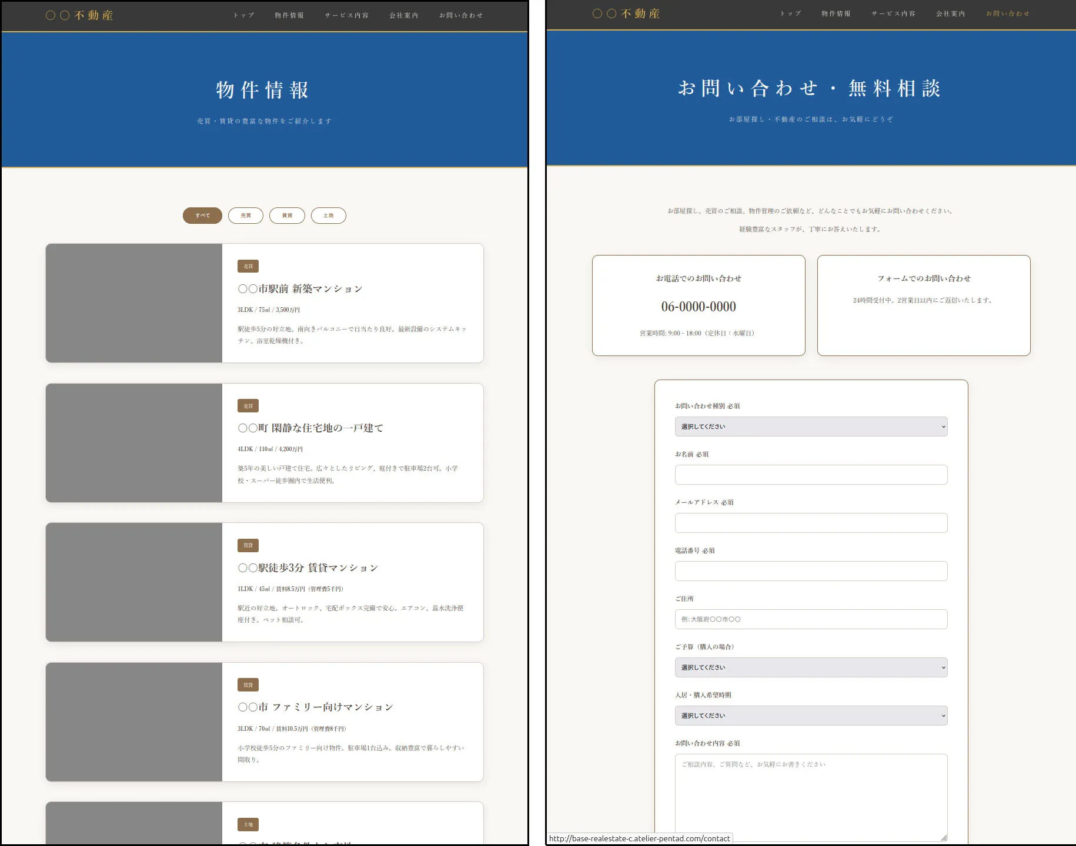Open the ○○市駅前 新築マンション listing
The image size is (1076, 846).
pyautogui.click(x=299, y=288)
